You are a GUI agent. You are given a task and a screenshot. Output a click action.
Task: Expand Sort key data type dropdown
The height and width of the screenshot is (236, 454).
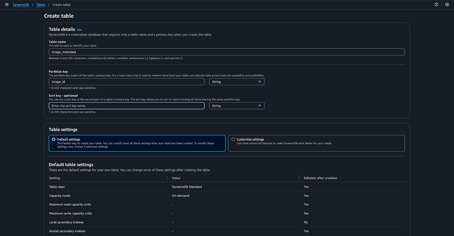237,106
